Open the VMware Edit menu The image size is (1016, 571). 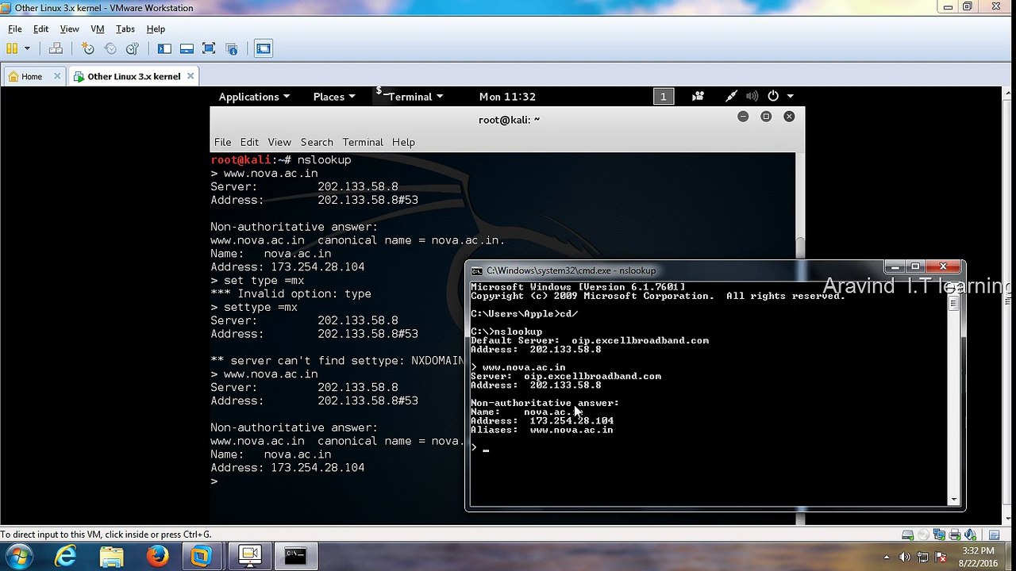tap(40, 29)
